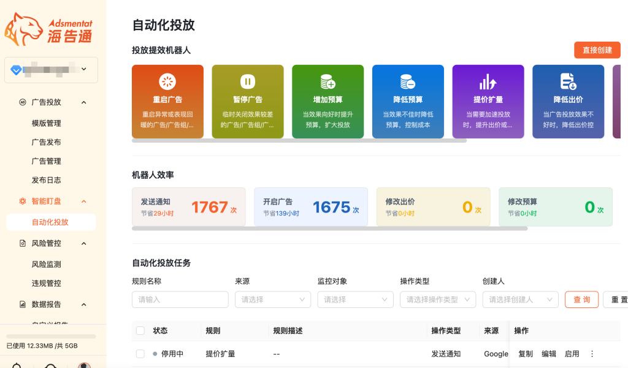Click the 直接创建 button

tap(597, 50)
